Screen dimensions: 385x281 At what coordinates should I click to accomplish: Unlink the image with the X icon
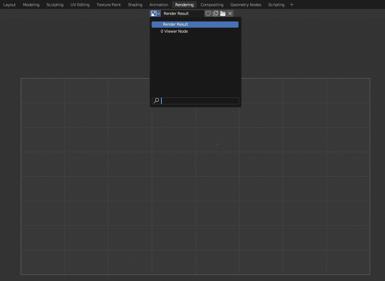point(230,13)
